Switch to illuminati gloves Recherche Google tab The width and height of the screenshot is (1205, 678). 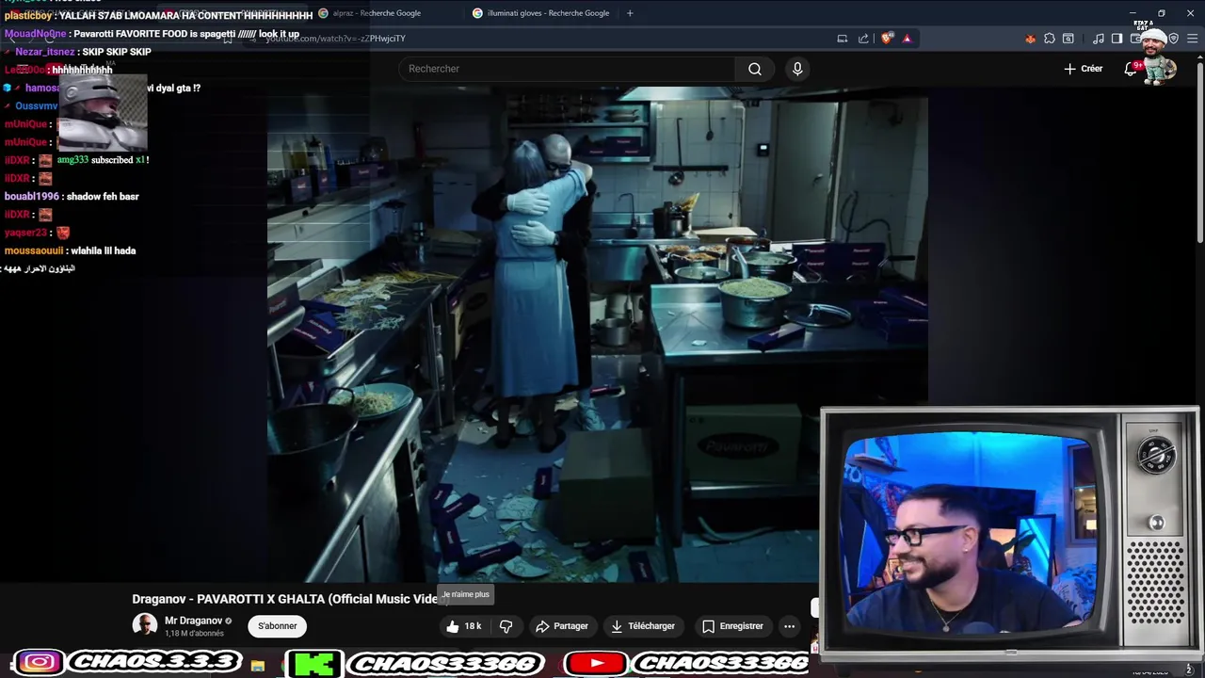pos(548,13)
